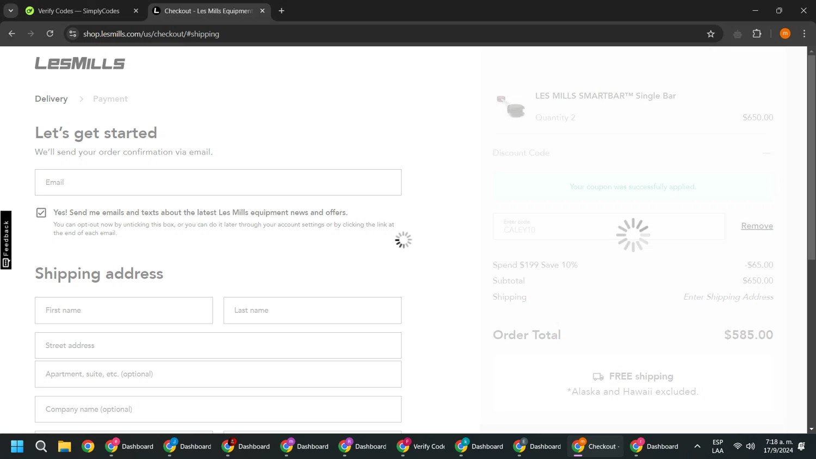Switch to the Checkout taskbar window
Viewport: 816px width, 459px height.
click(x=596, y=446)
